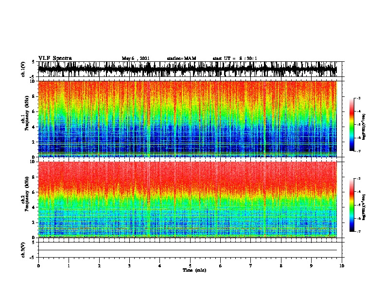Click the flat ch.3 voltage trace line
This screenshot has height=298, width=385.
pos(188,250)
